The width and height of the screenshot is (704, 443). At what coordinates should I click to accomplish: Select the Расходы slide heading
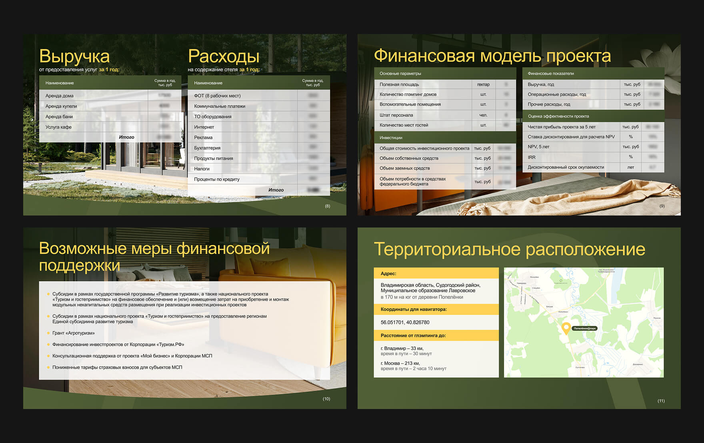224,56
